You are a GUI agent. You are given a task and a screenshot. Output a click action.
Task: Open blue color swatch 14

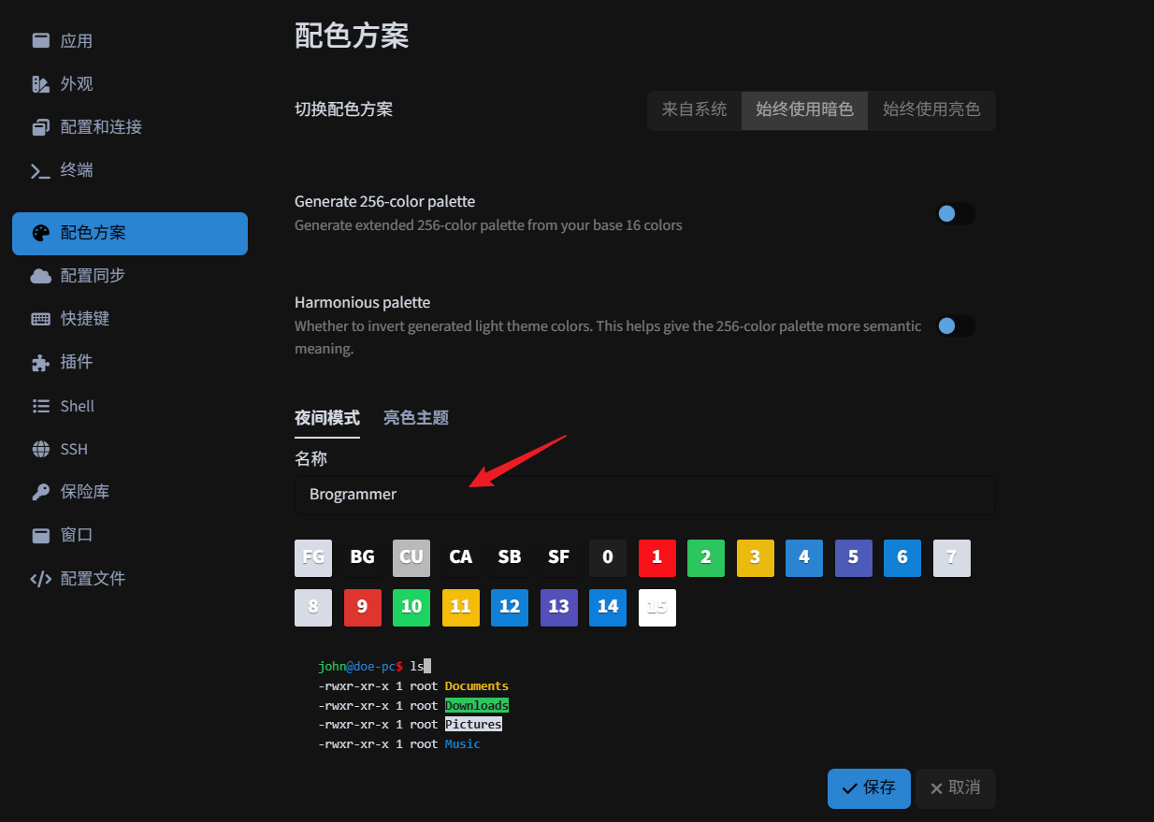[608, 607]
